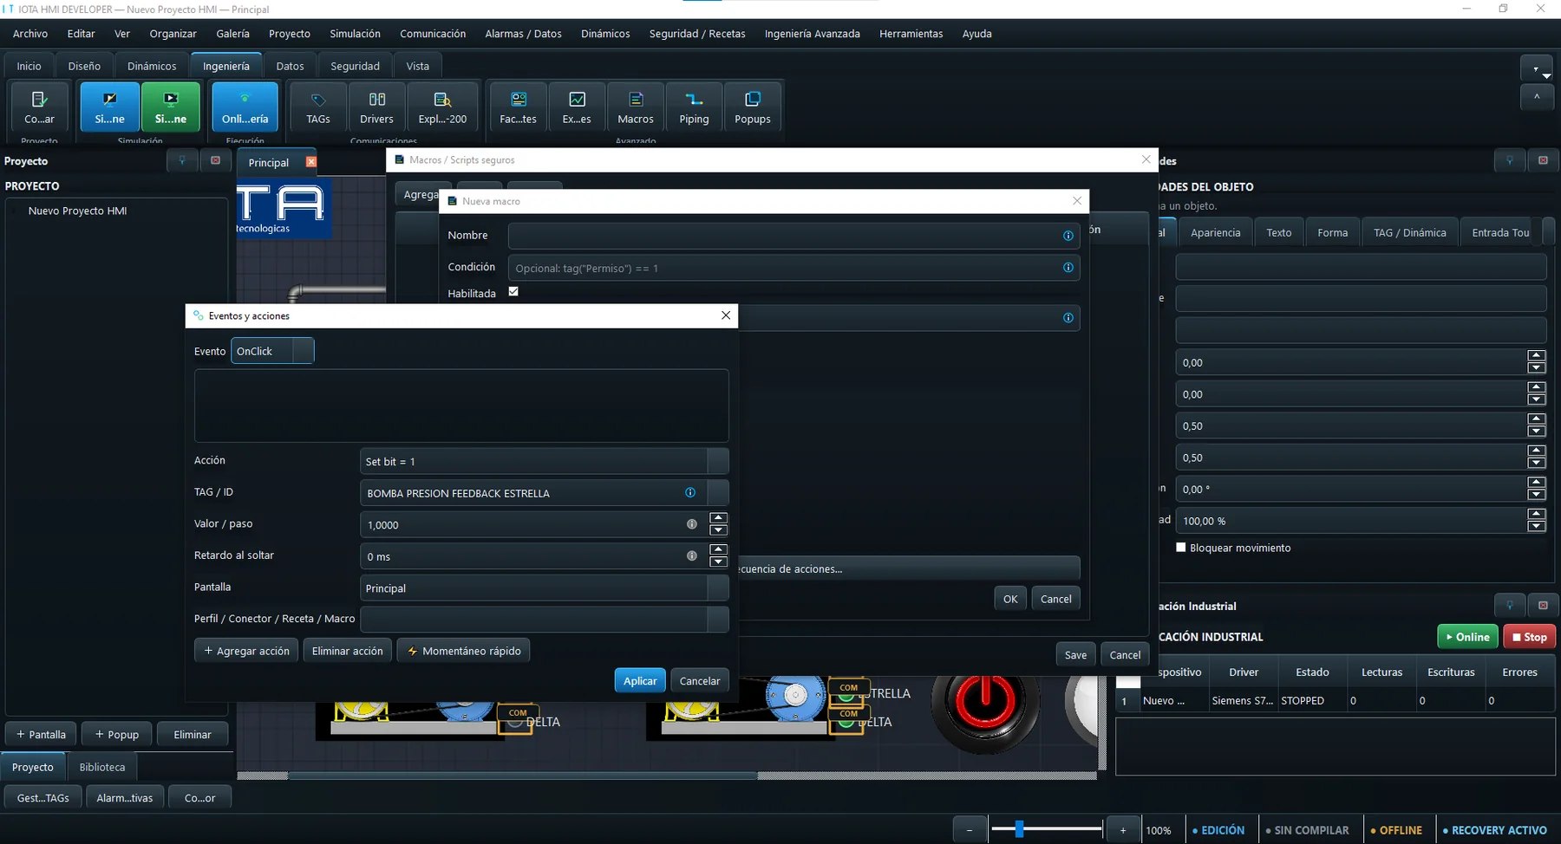This screenshot has width=1561, height=844.
Task: Expand the TAG / ID dropdown arrow
Action: [x=718, y=493]
